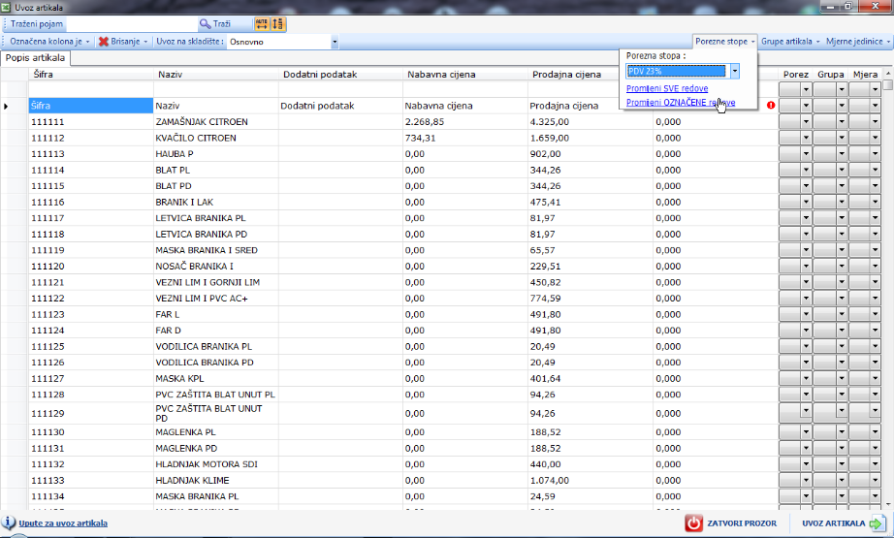
Task: Click Promijeni OZNAČENE redove link
Action: click(680, 103)
